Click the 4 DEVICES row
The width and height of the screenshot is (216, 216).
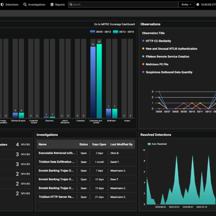[16, 144]
